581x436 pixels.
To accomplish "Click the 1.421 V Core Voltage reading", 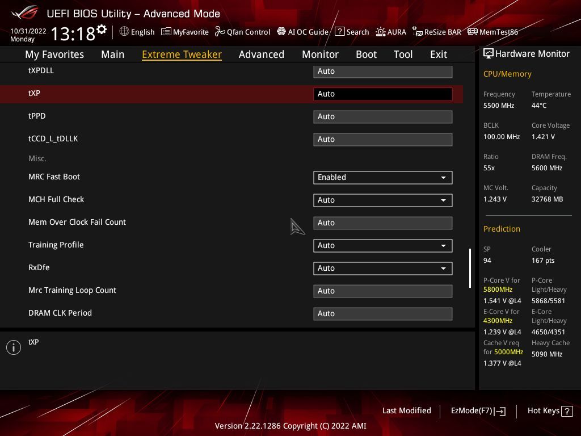I will [x=543, y=137].
